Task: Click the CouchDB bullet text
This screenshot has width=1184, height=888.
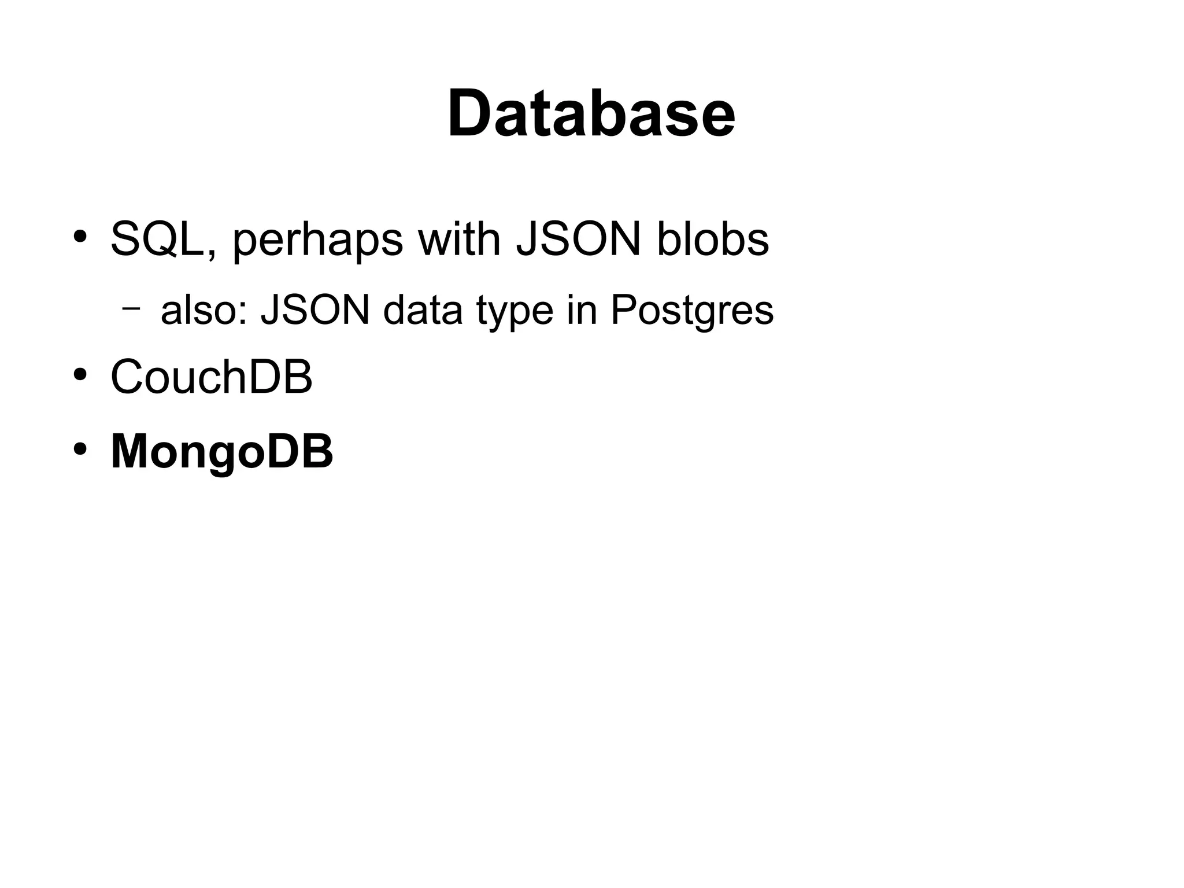Action: tap(211, 377)
